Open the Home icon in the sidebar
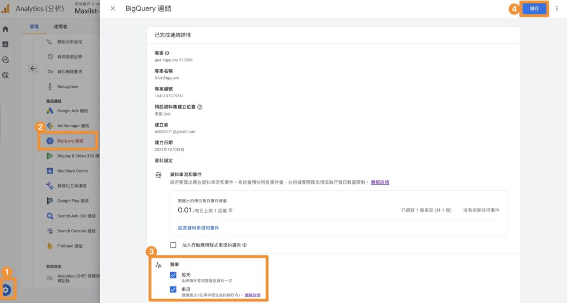This screenshot has height=303, width=567. (x=6, y=29)
